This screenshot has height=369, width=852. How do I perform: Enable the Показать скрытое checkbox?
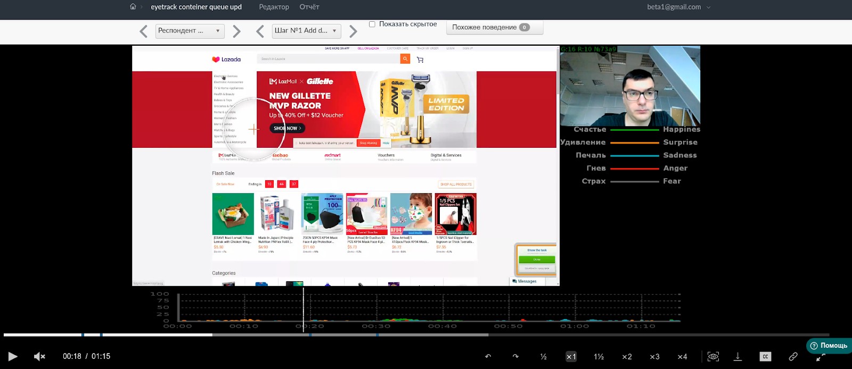(x=372, y=24)
